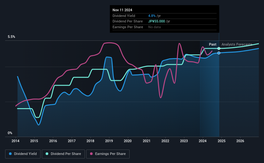This screenshot has height=163, width=264.
Task: Click the 0% y-axis label
Action: pos(10,133)
